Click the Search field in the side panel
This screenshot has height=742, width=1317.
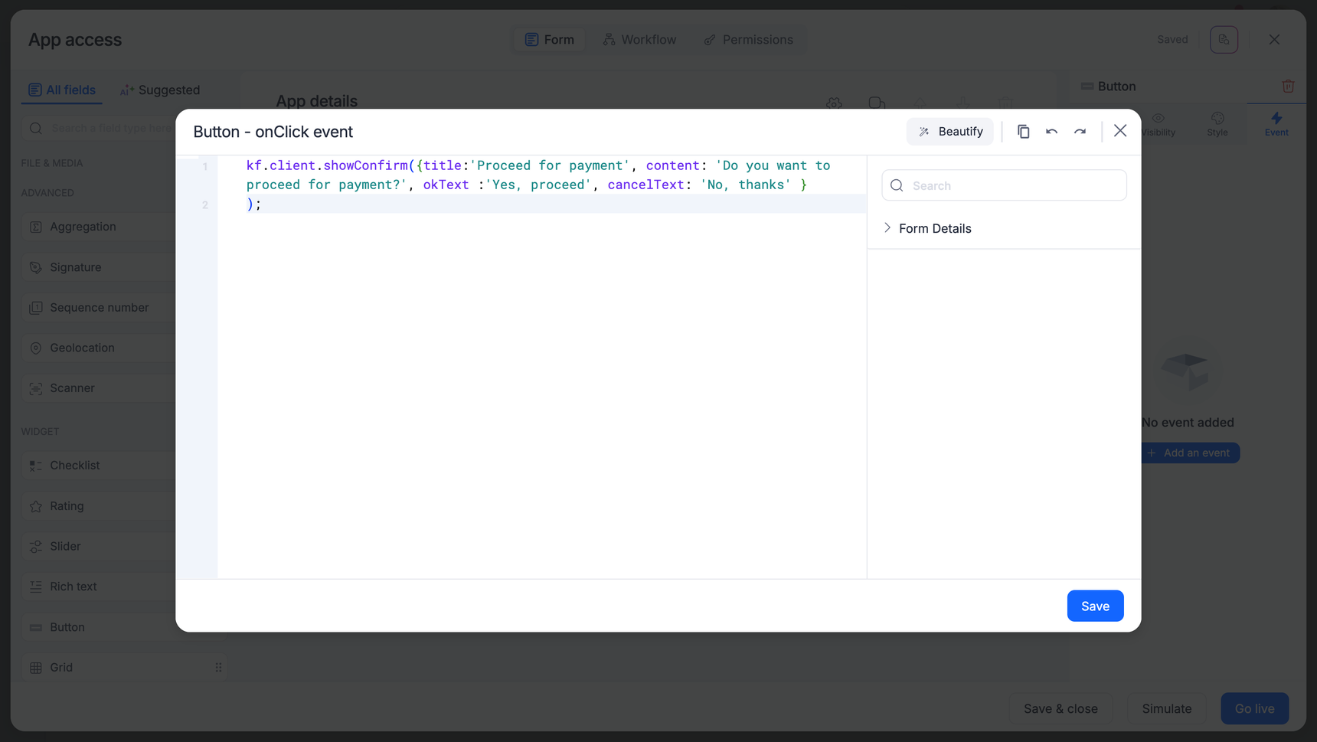(x=1004, y=185)
